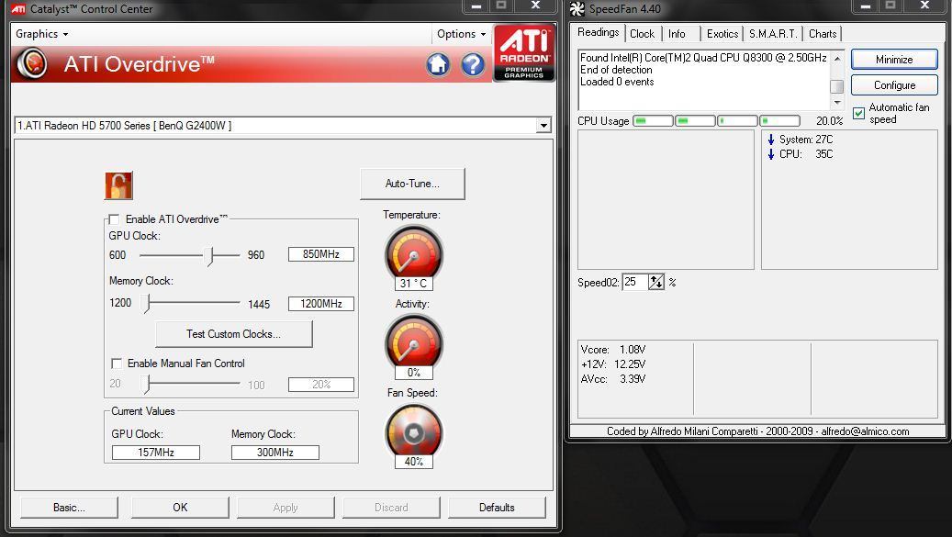This screenshot has height=537, width=952.
Task: Switch to Basic view button
Action: pyautogui.click(x=69, y=508)
